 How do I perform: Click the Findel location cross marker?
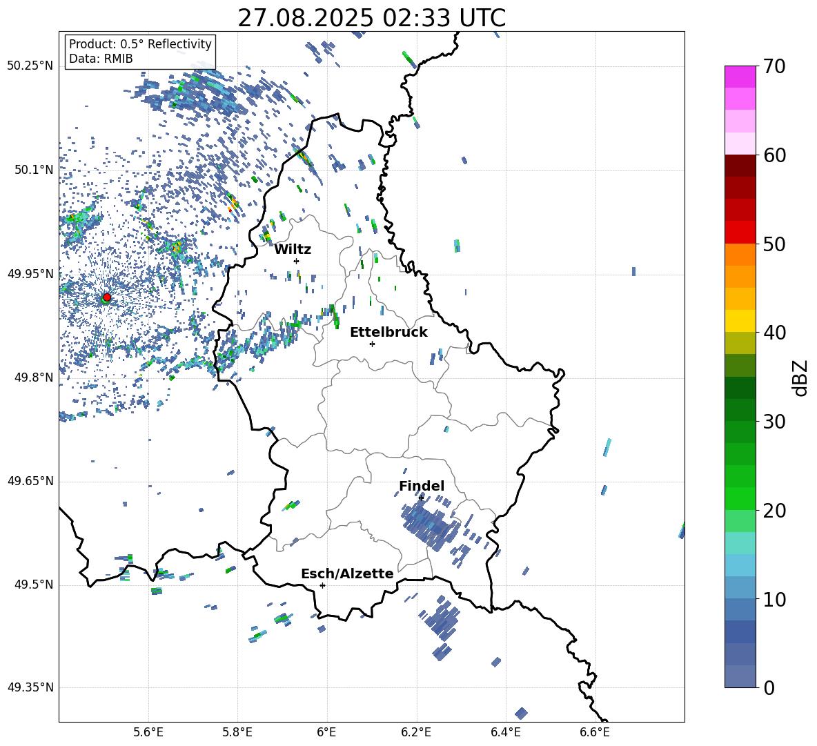[x=421, y=498]
